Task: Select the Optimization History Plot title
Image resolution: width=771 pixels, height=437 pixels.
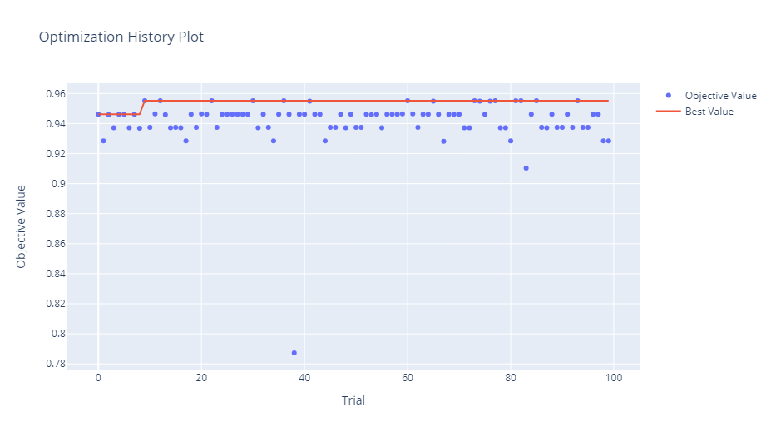Action: click(x=121, y=37)
